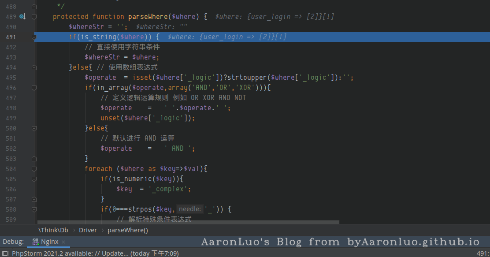This screenshot has width=490, height=257.
Task: Click the tool windows icon in status bar
Action: 5,253
